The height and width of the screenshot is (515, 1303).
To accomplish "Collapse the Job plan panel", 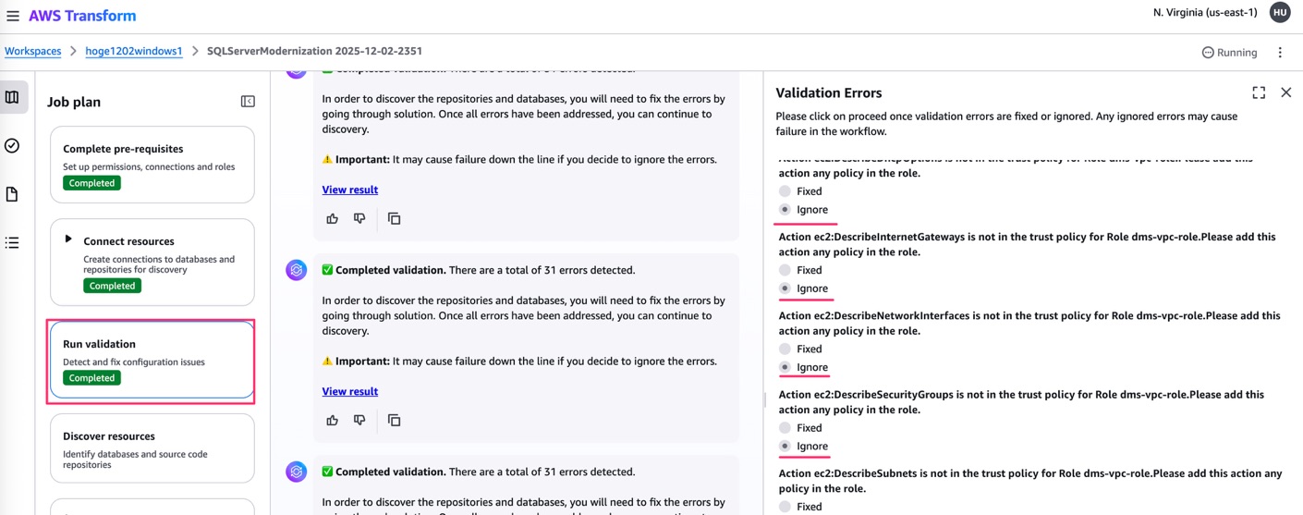I will click(x=248, y=102).
